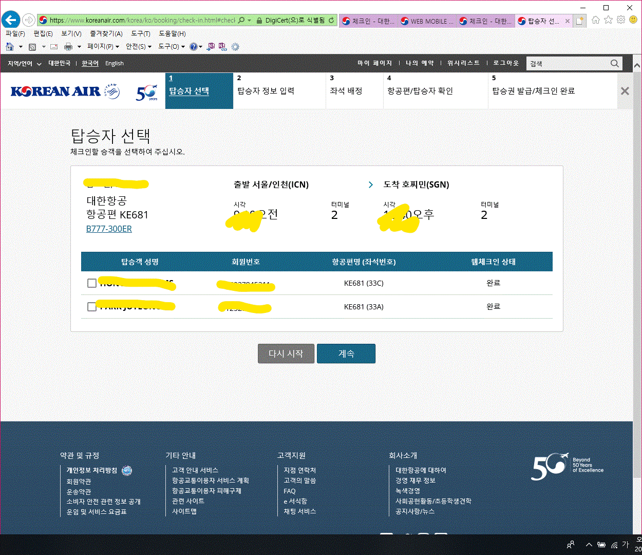
Task: Click the OneNote Linked Notes icon
Action: coord(222,47)
